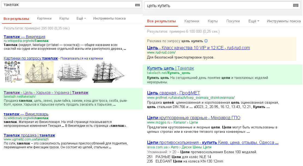
Task: Open the Цепь сварная - ПрофМЕТ link
Action: [173, 93]
